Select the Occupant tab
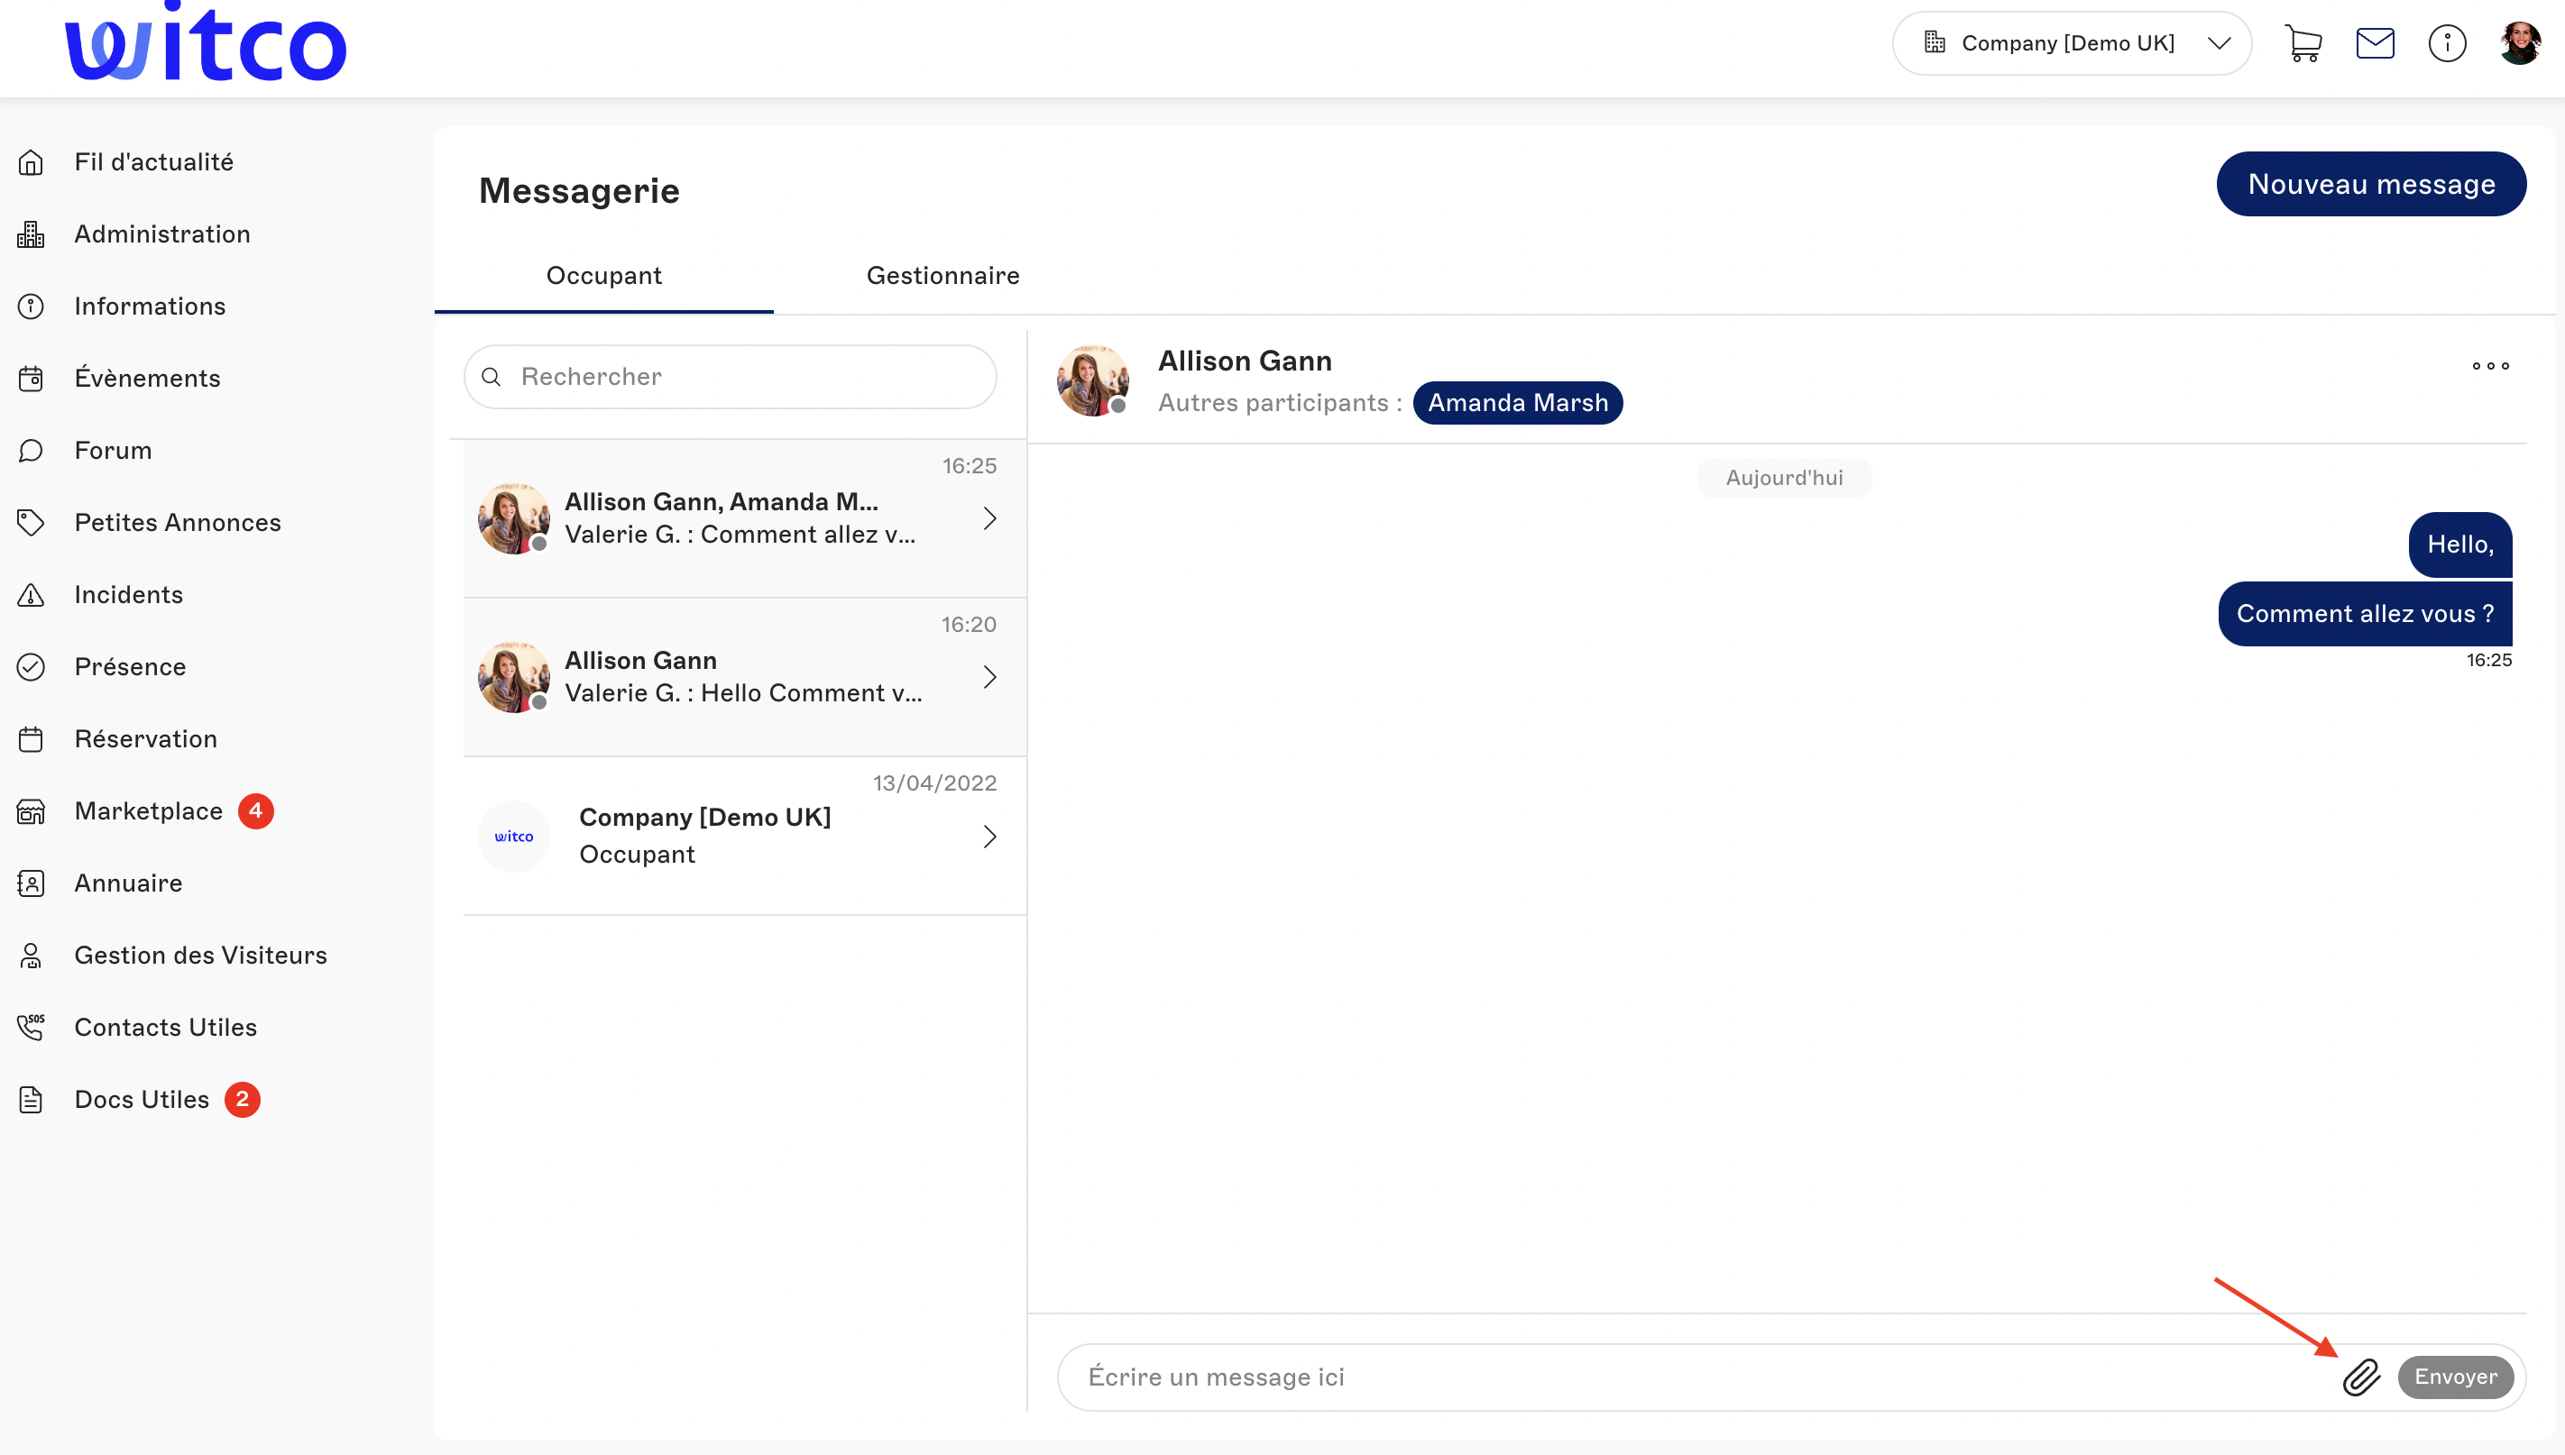Viewport: 2565px width, 1455px height. point(602,276)
